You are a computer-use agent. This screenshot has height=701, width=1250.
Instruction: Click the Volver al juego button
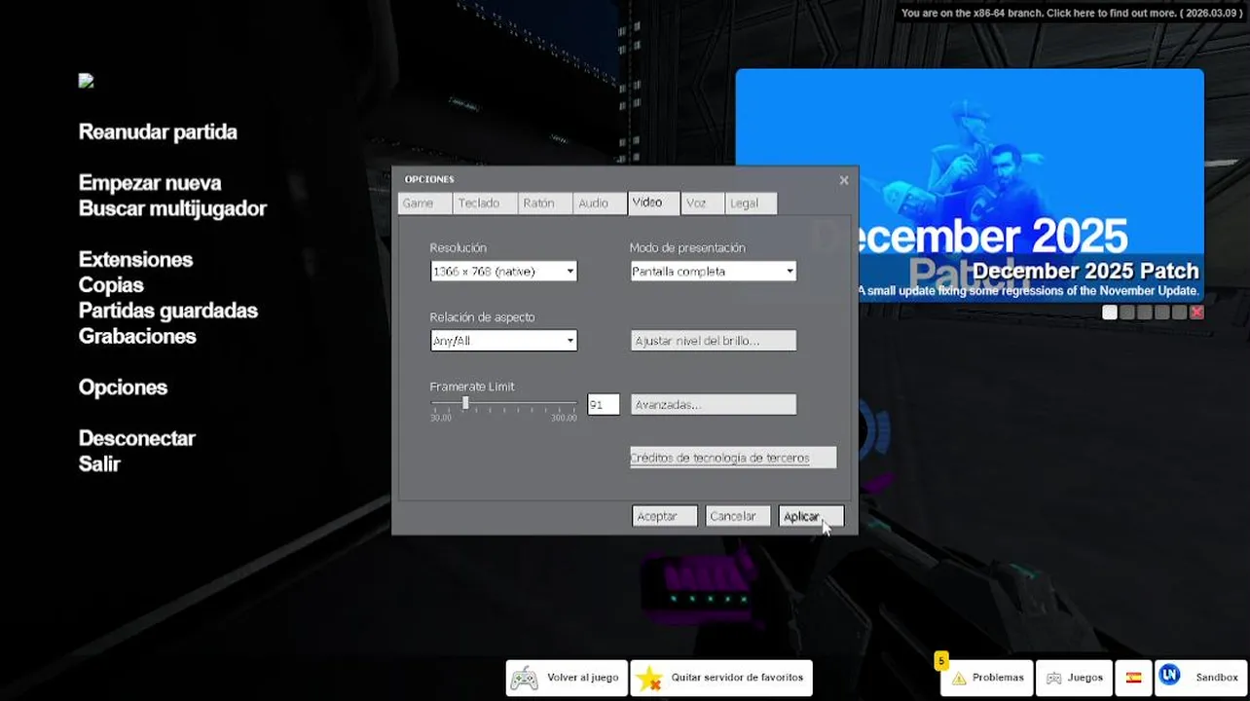click(x=566, y=678)
